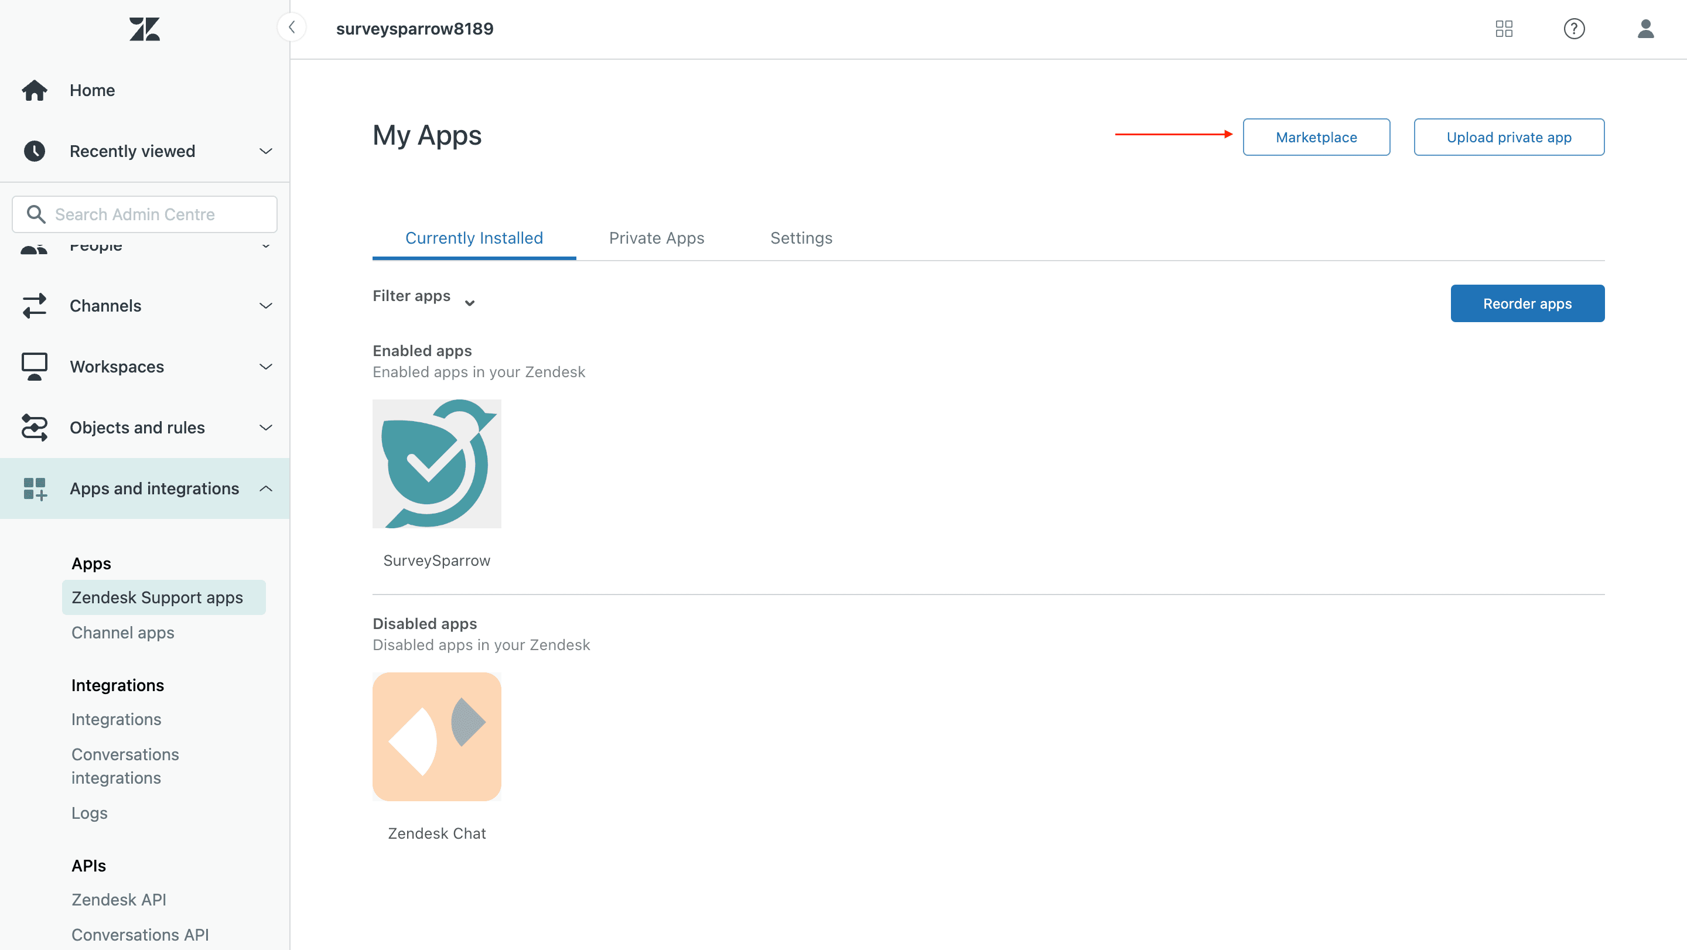Switch to the Settings tab
The width and height of the screenshot is (1687, 950).
pyautogui.click(x=801, y=238)
